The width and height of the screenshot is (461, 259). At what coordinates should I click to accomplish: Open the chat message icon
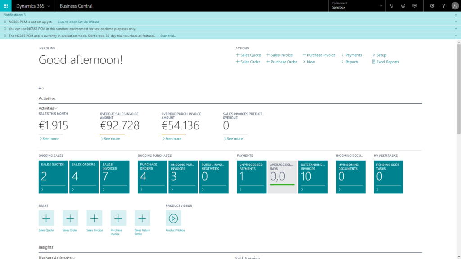point(415,6)
